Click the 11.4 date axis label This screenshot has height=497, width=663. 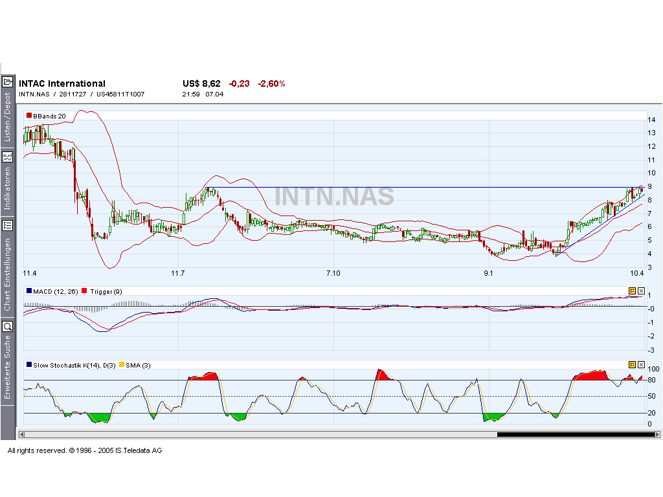(x=30, y=274)
